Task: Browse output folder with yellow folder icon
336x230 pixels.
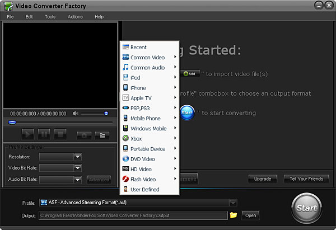Action: click(234, 215)
